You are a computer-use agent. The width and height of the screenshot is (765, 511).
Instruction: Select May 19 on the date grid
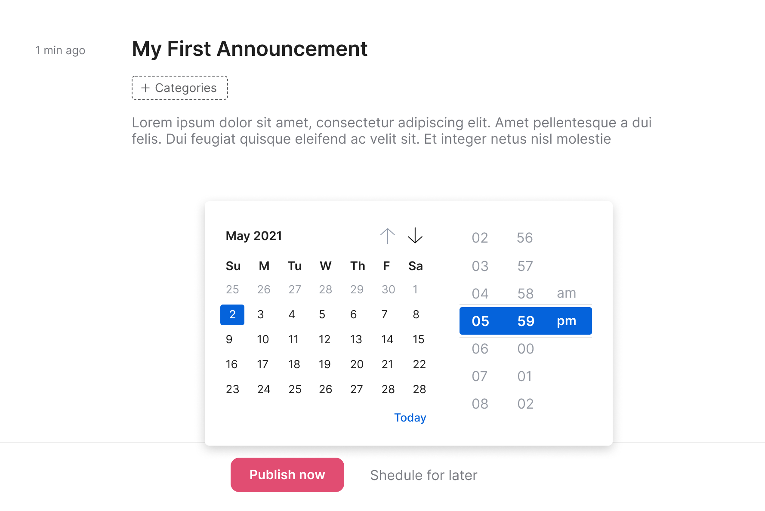click(x=325, y=364)
